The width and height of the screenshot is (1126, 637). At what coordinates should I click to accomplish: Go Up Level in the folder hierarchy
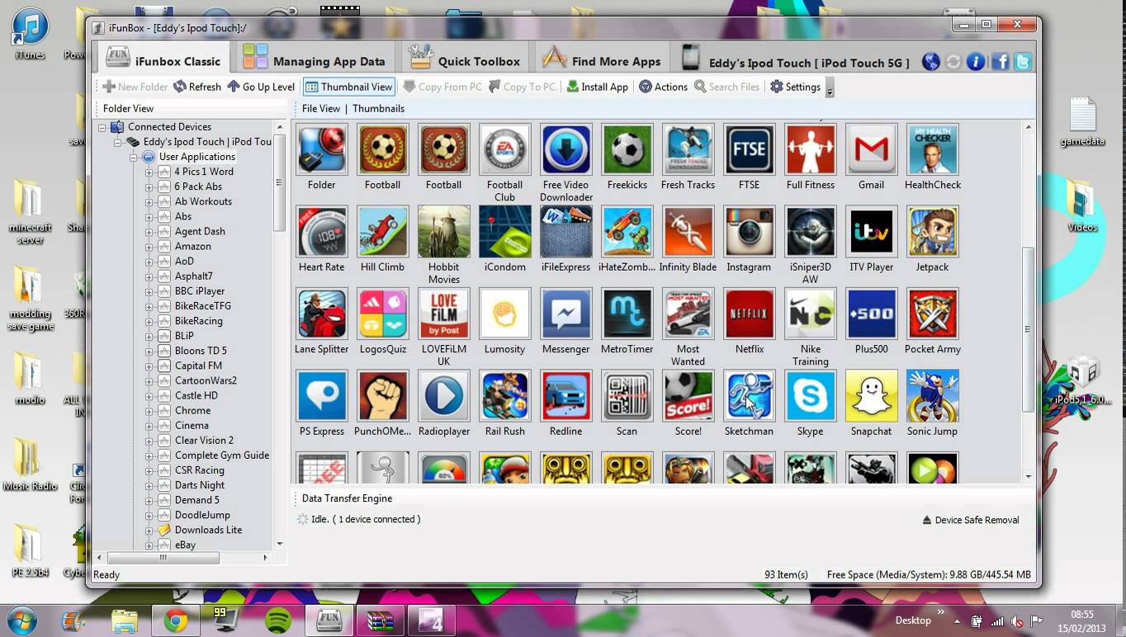click(x=261, y=87)
